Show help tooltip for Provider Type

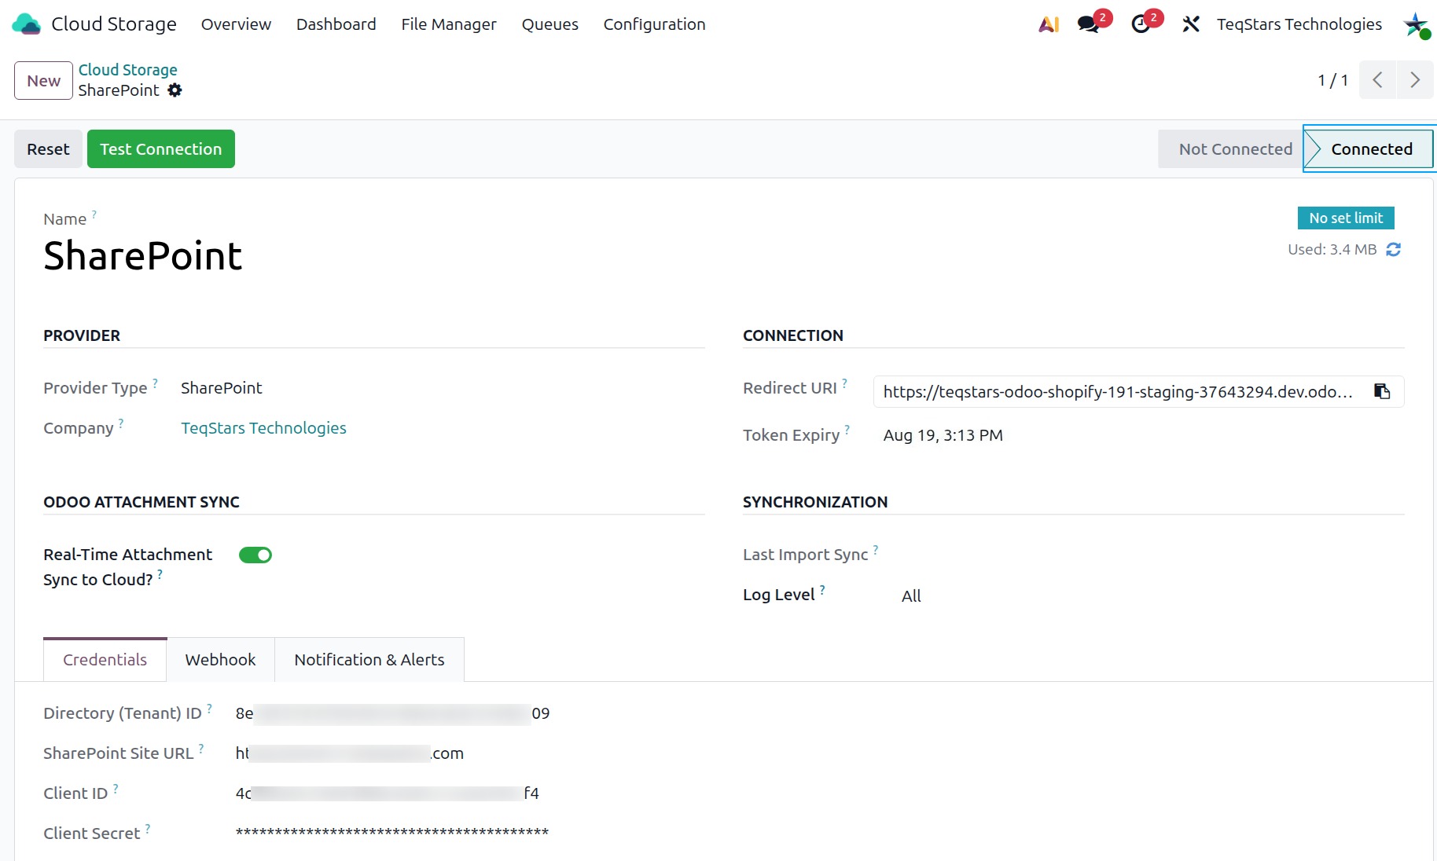(155, 383)
